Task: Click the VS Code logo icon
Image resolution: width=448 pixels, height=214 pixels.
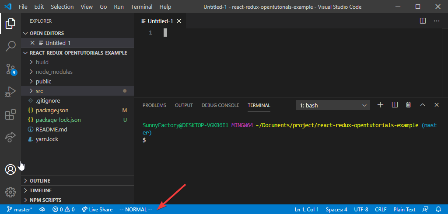Action: point(8,7)
